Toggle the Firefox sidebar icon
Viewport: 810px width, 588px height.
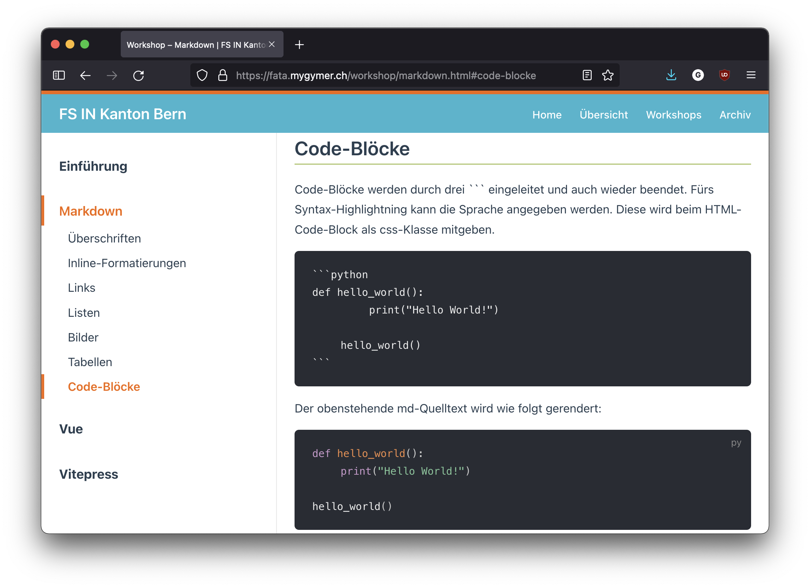pos(59,75)
